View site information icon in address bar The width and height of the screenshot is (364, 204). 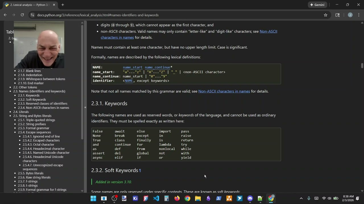[x=32, y=15]
